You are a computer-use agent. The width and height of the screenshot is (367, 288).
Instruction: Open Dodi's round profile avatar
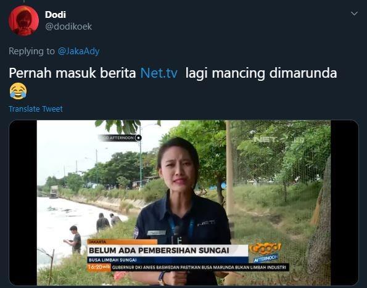(x=23, y=20)
